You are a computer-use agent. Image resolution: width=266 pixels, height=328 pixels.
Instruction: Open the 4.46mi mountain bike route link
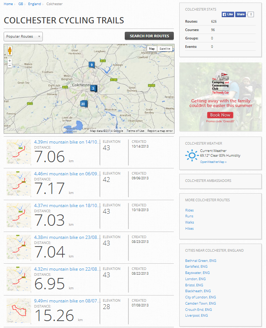(67, 174)
